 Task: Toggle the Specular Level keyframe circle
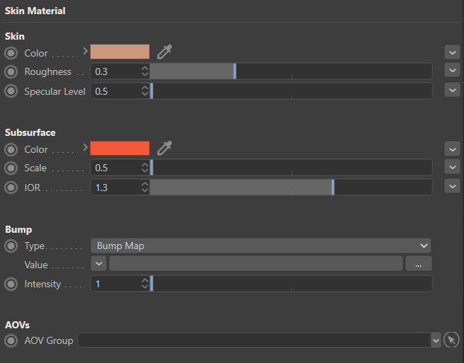[11, 91]
